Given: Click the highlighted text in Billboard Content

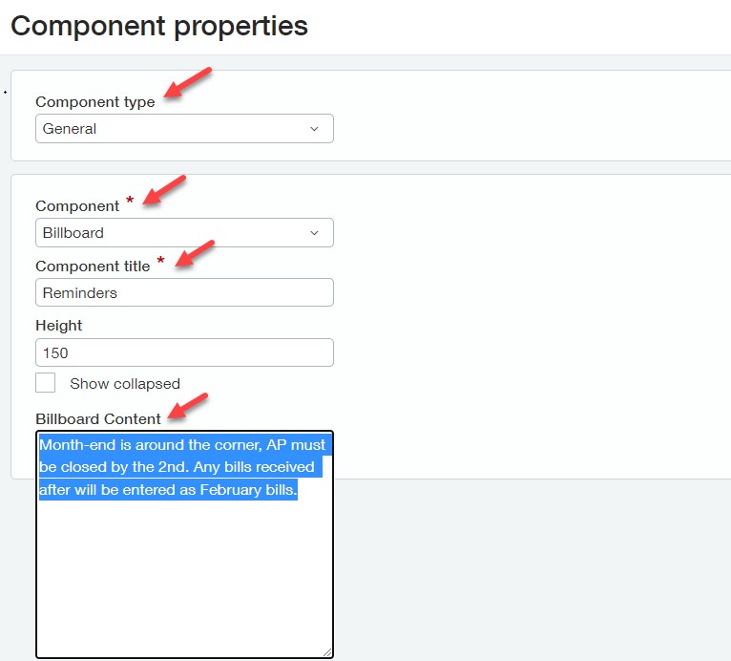Looking at the screenshot, I should coord(181,468).
